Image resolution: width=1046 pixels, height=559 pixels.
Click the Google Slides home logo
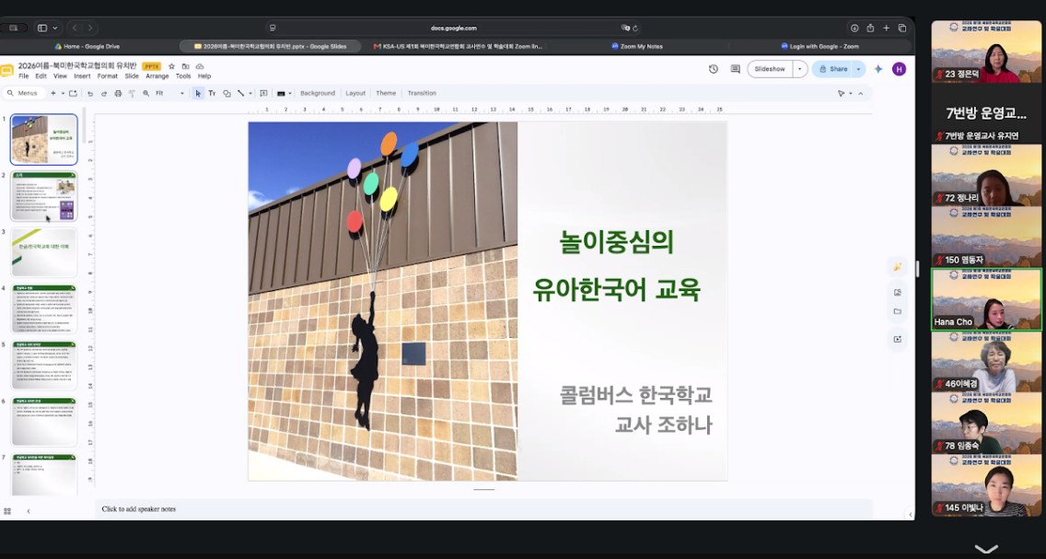point(6,70)
